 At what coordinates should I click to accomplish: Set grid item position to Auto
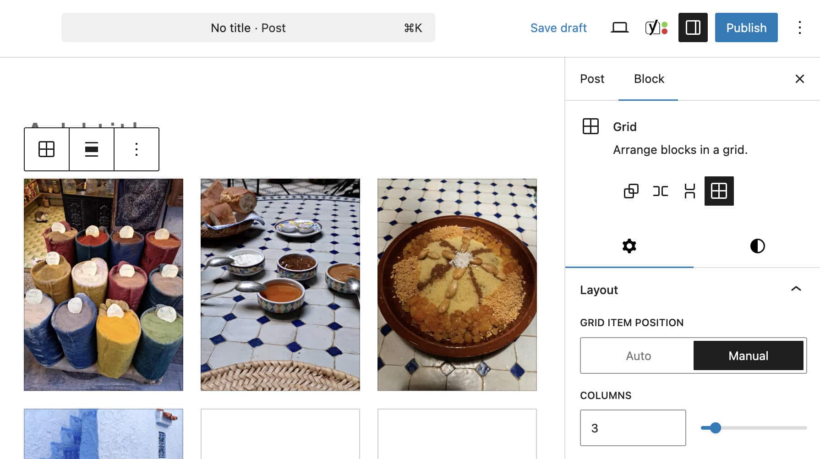638,355
